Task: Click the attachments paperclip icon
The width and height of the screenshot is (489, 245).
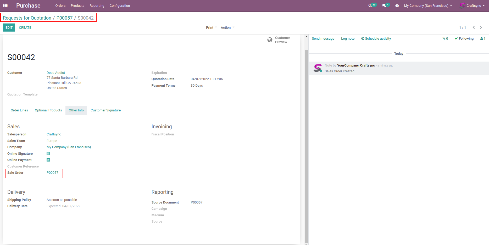Action: click(444, 39)
